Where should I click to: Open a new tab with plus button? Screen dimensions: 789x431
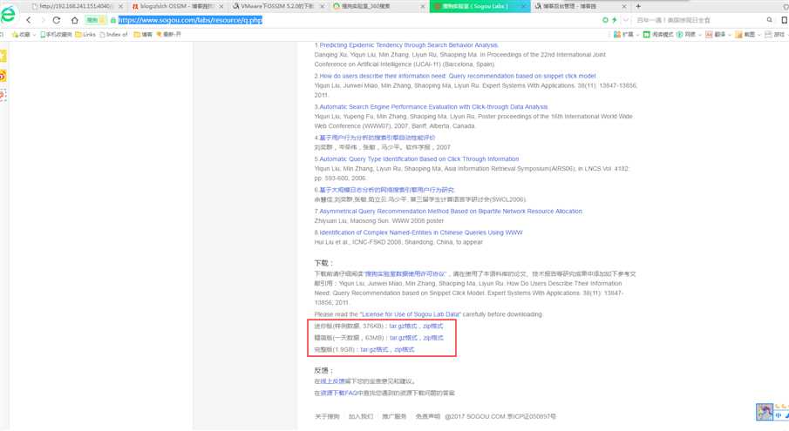[x=638, y=7]
